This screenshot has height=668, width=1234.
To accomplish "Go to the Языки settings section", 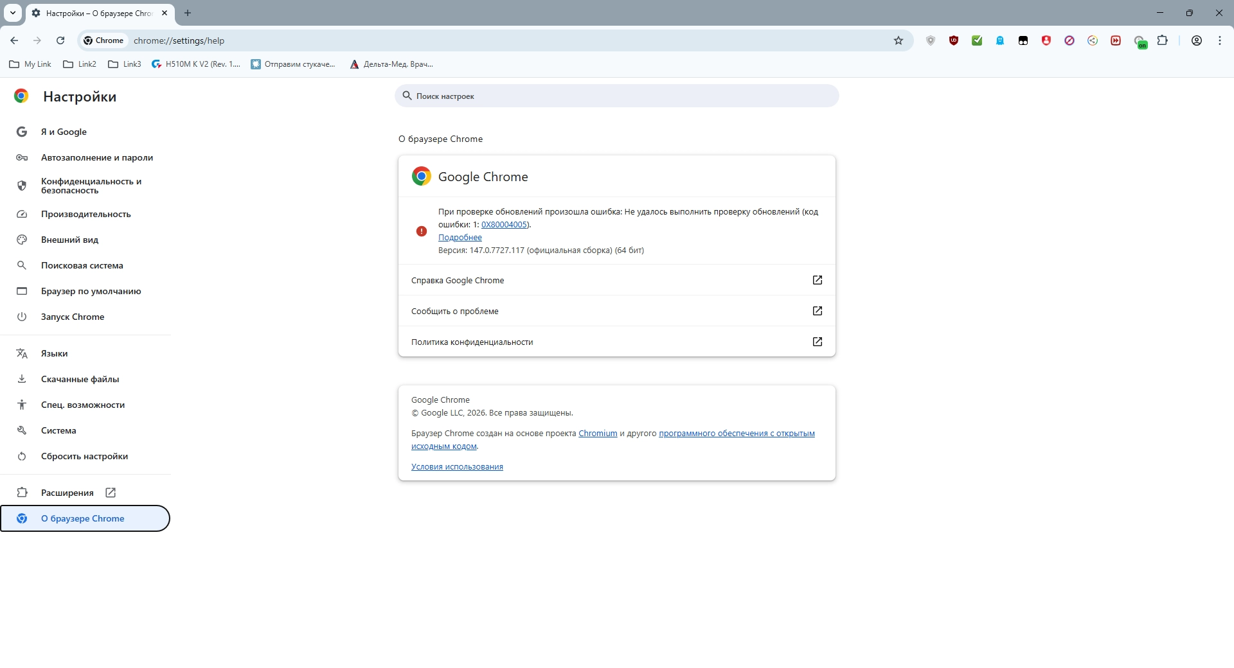I will click(85, 353).
